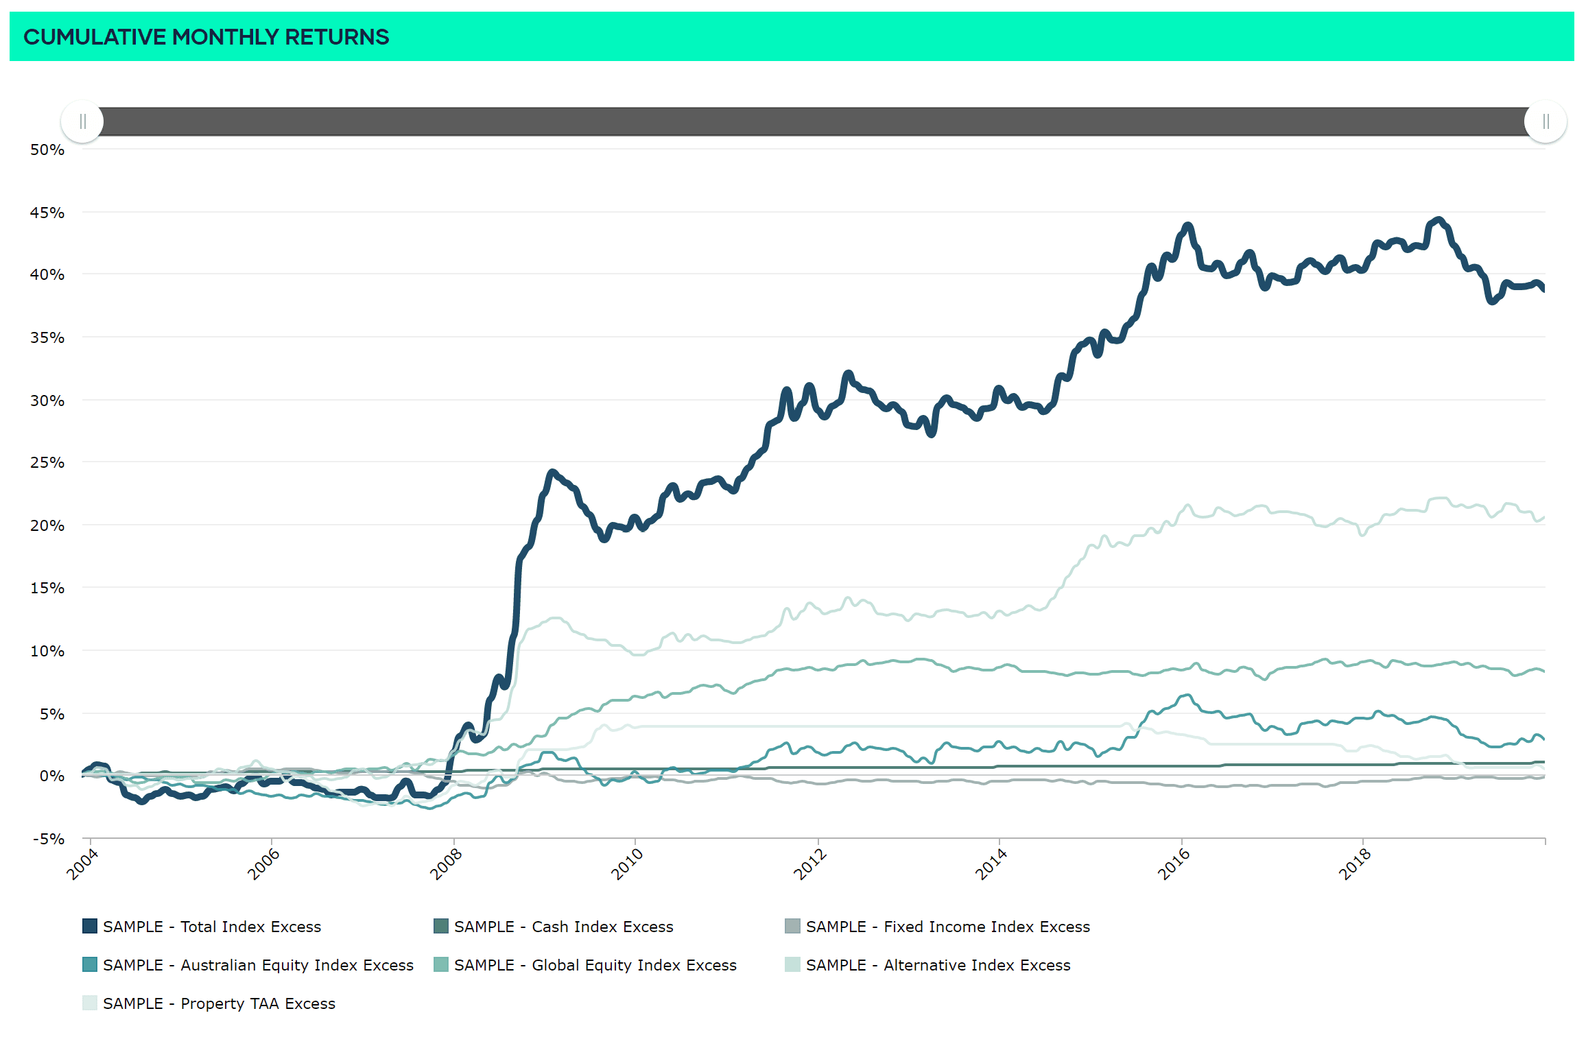Click the 2016 x-axis year label
The height and width of the screenshot is (1059, 1586).
click(1174, 864)
